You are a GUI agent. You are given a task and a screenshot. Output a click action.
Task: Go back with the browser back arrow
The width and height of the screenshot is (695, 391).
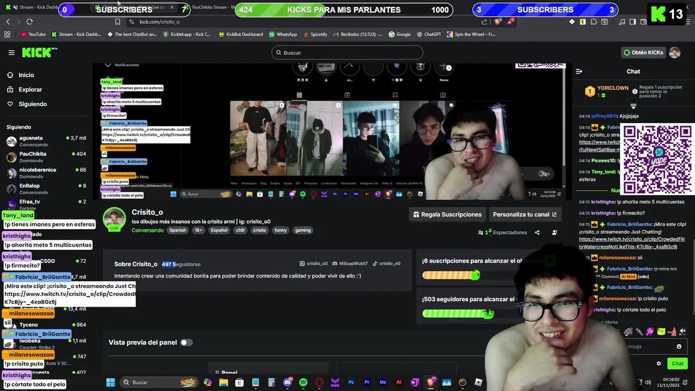point(8,22)
